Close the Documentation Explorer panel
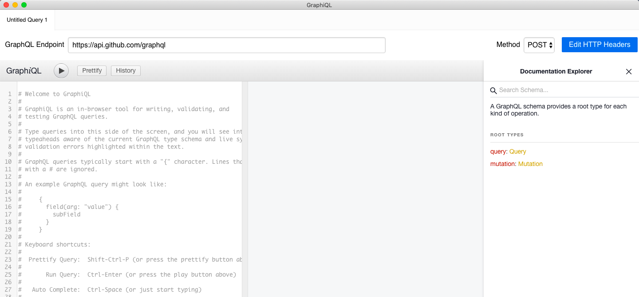Image resolution: width=639 pixels, height=297 pixels. point(628,71)
